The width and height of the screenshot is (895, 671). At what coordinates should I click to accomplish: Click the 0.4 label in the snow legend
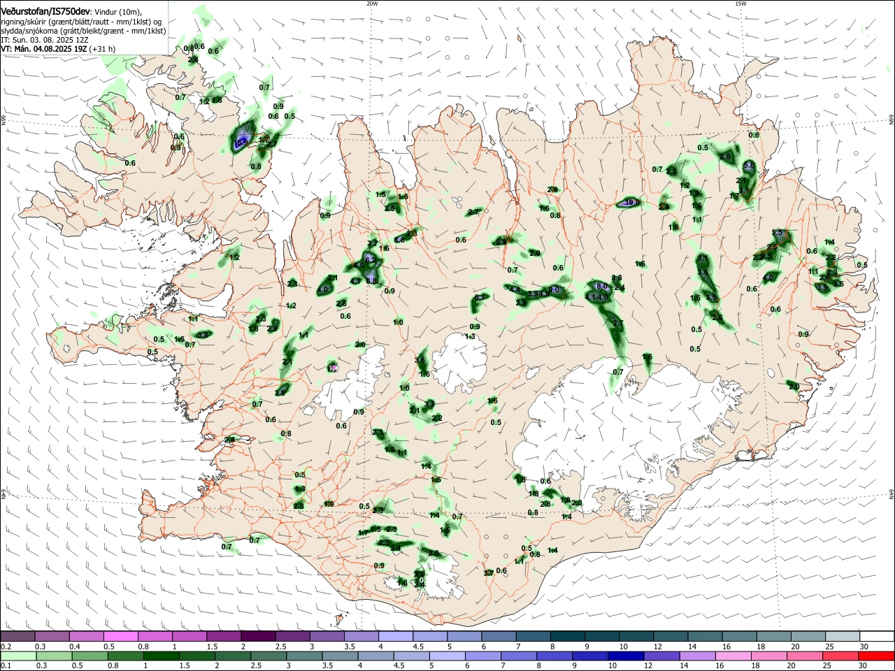[x=75, y=647]
